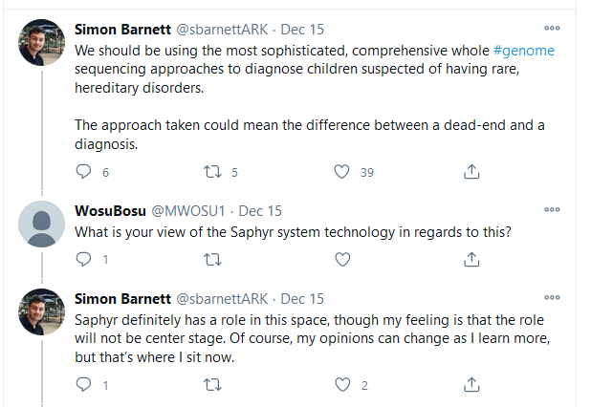The height and width of the screenshot is (407, 591).
Task: Retweet WosuBosu's Saphyr system tweet
Action: point(213,259)
